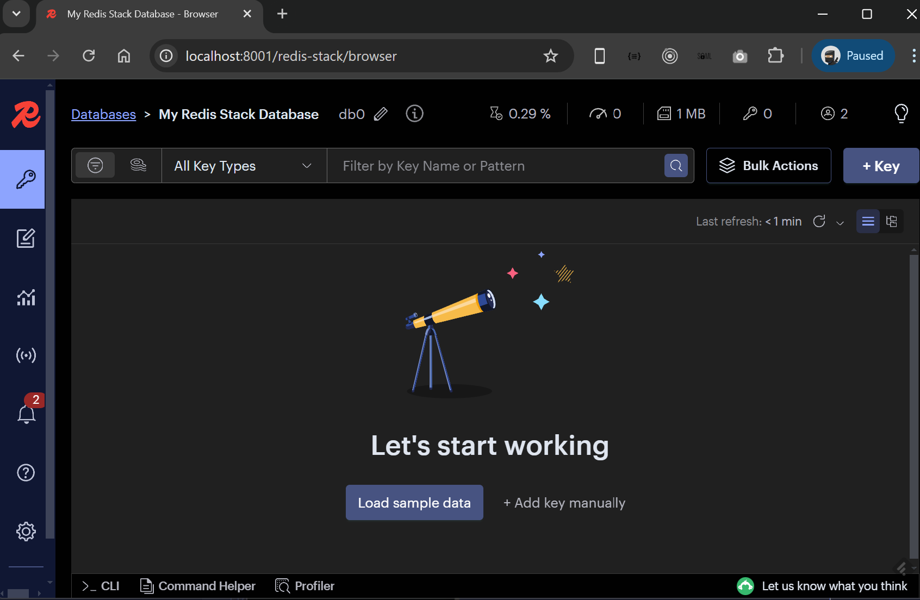920x600 pixels.
Task: Select Redisearch index search mode
Action: pos(139,165)
